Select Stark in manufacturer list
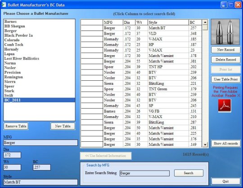 (39, 91)
